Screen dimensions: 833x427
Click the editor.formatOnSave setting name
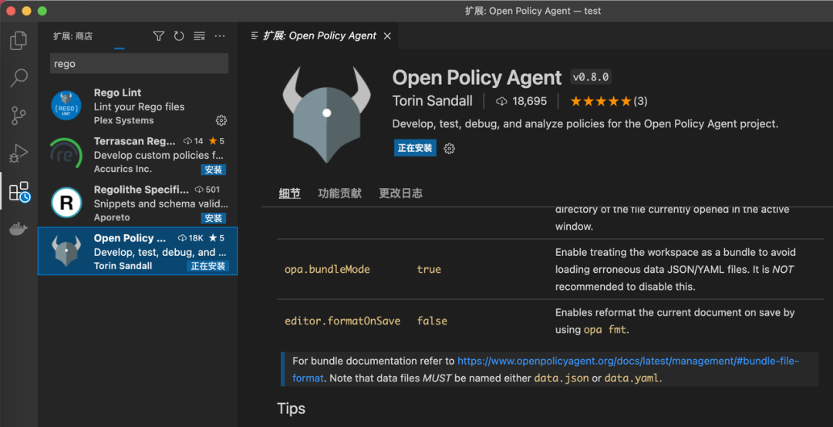coord(342,321)
